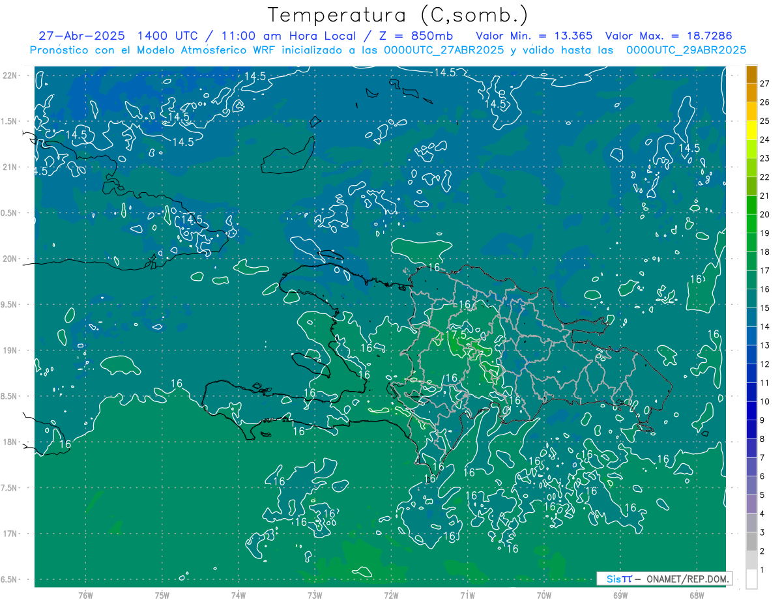Click the colorbar label 23
The image size is (782, 604).
[765, 158]
